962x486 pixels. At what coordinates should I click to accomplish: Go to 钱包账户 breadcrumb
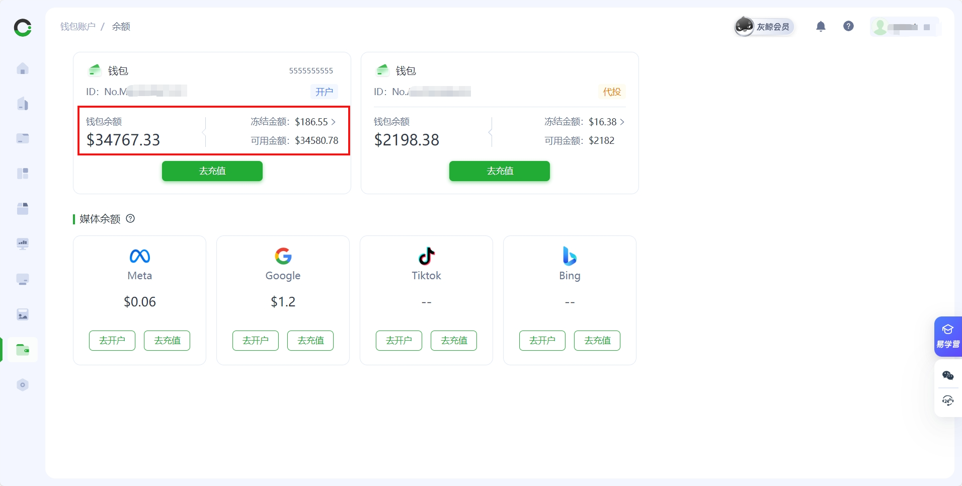(78, 27)
